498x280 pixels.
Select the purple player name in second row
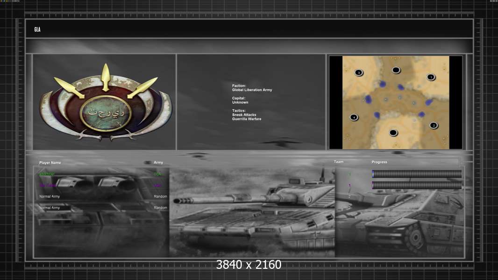pos(48,185)
